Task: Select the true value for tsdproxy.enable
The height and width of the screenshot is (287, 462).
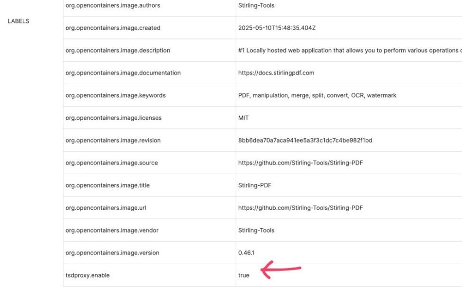Action: pos(244,275)
